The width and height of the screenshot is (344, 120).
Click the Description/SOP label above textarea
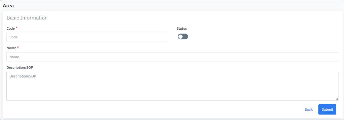coord(20,68)
